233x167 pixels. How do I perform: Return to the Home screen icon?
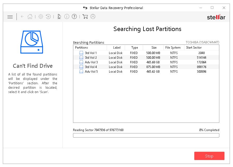[x=30, y=17]
